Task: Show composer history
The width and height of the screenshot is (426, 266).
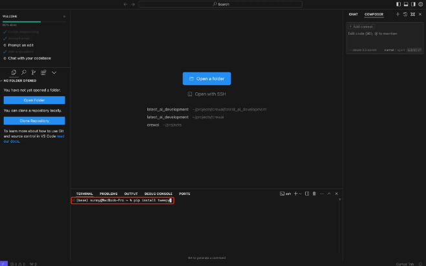Action: click(x=405, y=14)
